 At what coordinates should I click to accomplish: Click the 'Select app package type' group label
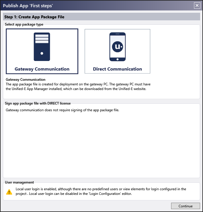coord(24,24)
